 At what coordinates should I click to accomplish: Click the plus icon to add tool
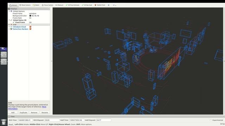coord(109,5)
